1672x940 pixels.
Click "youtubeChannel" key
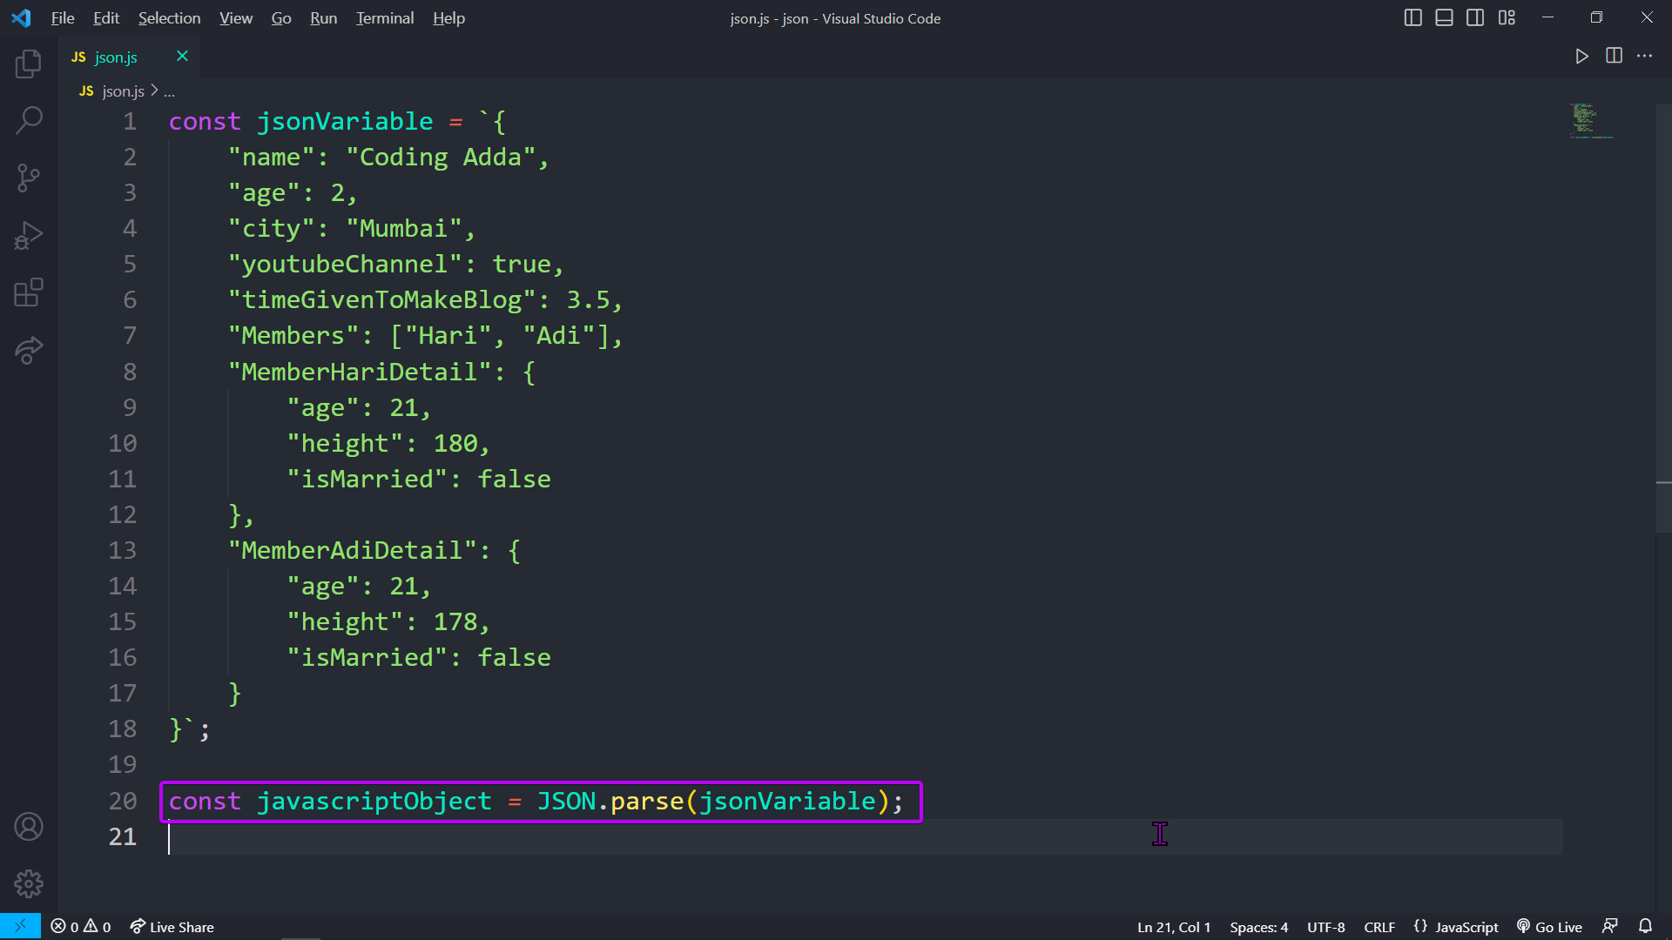tap(344, 264)
